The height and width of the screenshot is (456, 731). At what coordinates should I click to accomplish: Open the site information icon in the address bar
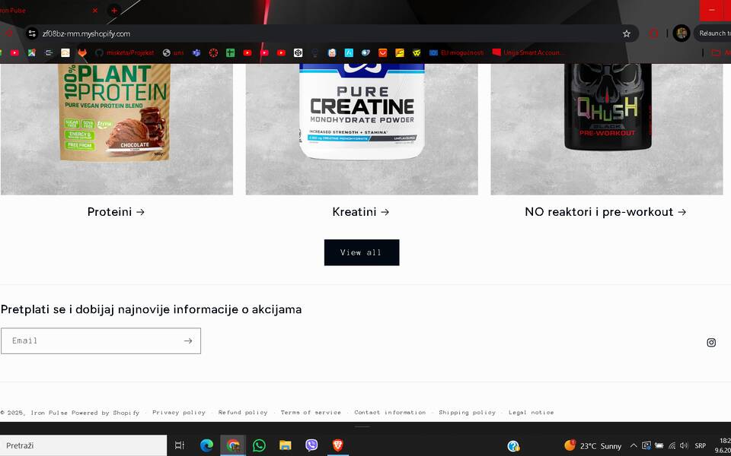pyautogui.click(x=32, y=33)
